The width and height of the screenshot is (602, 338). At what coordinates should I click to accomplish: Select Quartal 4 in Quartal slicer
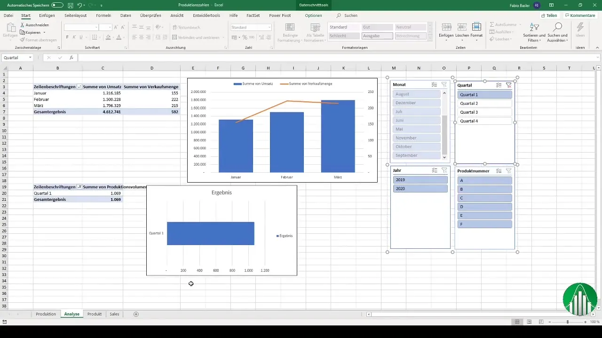[484, 121]
